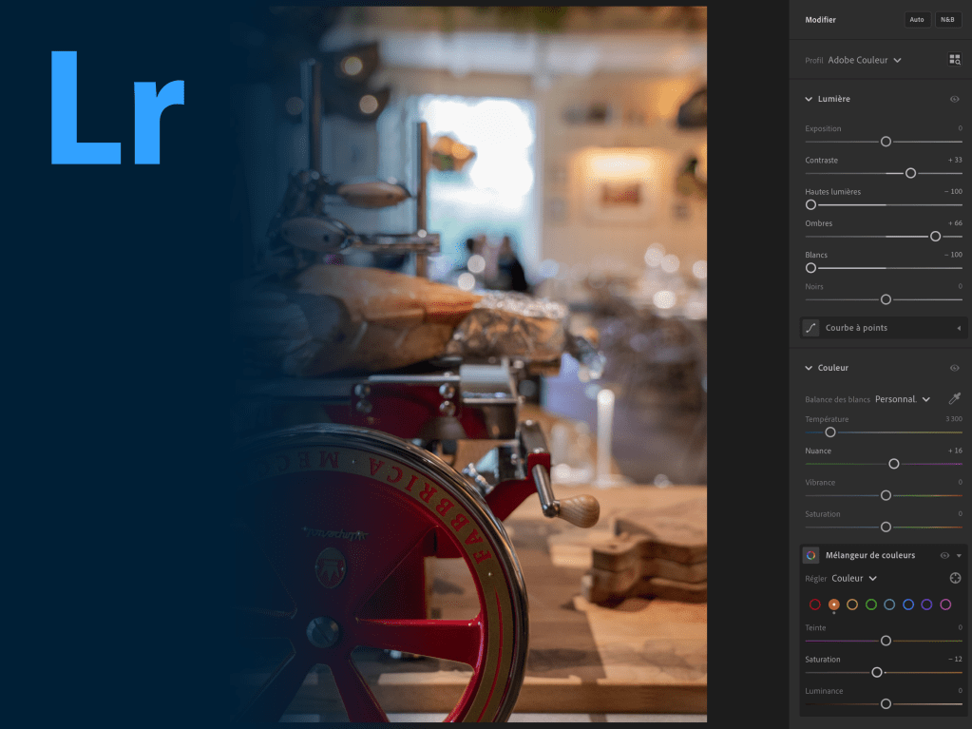
Task: Select the red color channel circle
Action: (x=814, y=604)
